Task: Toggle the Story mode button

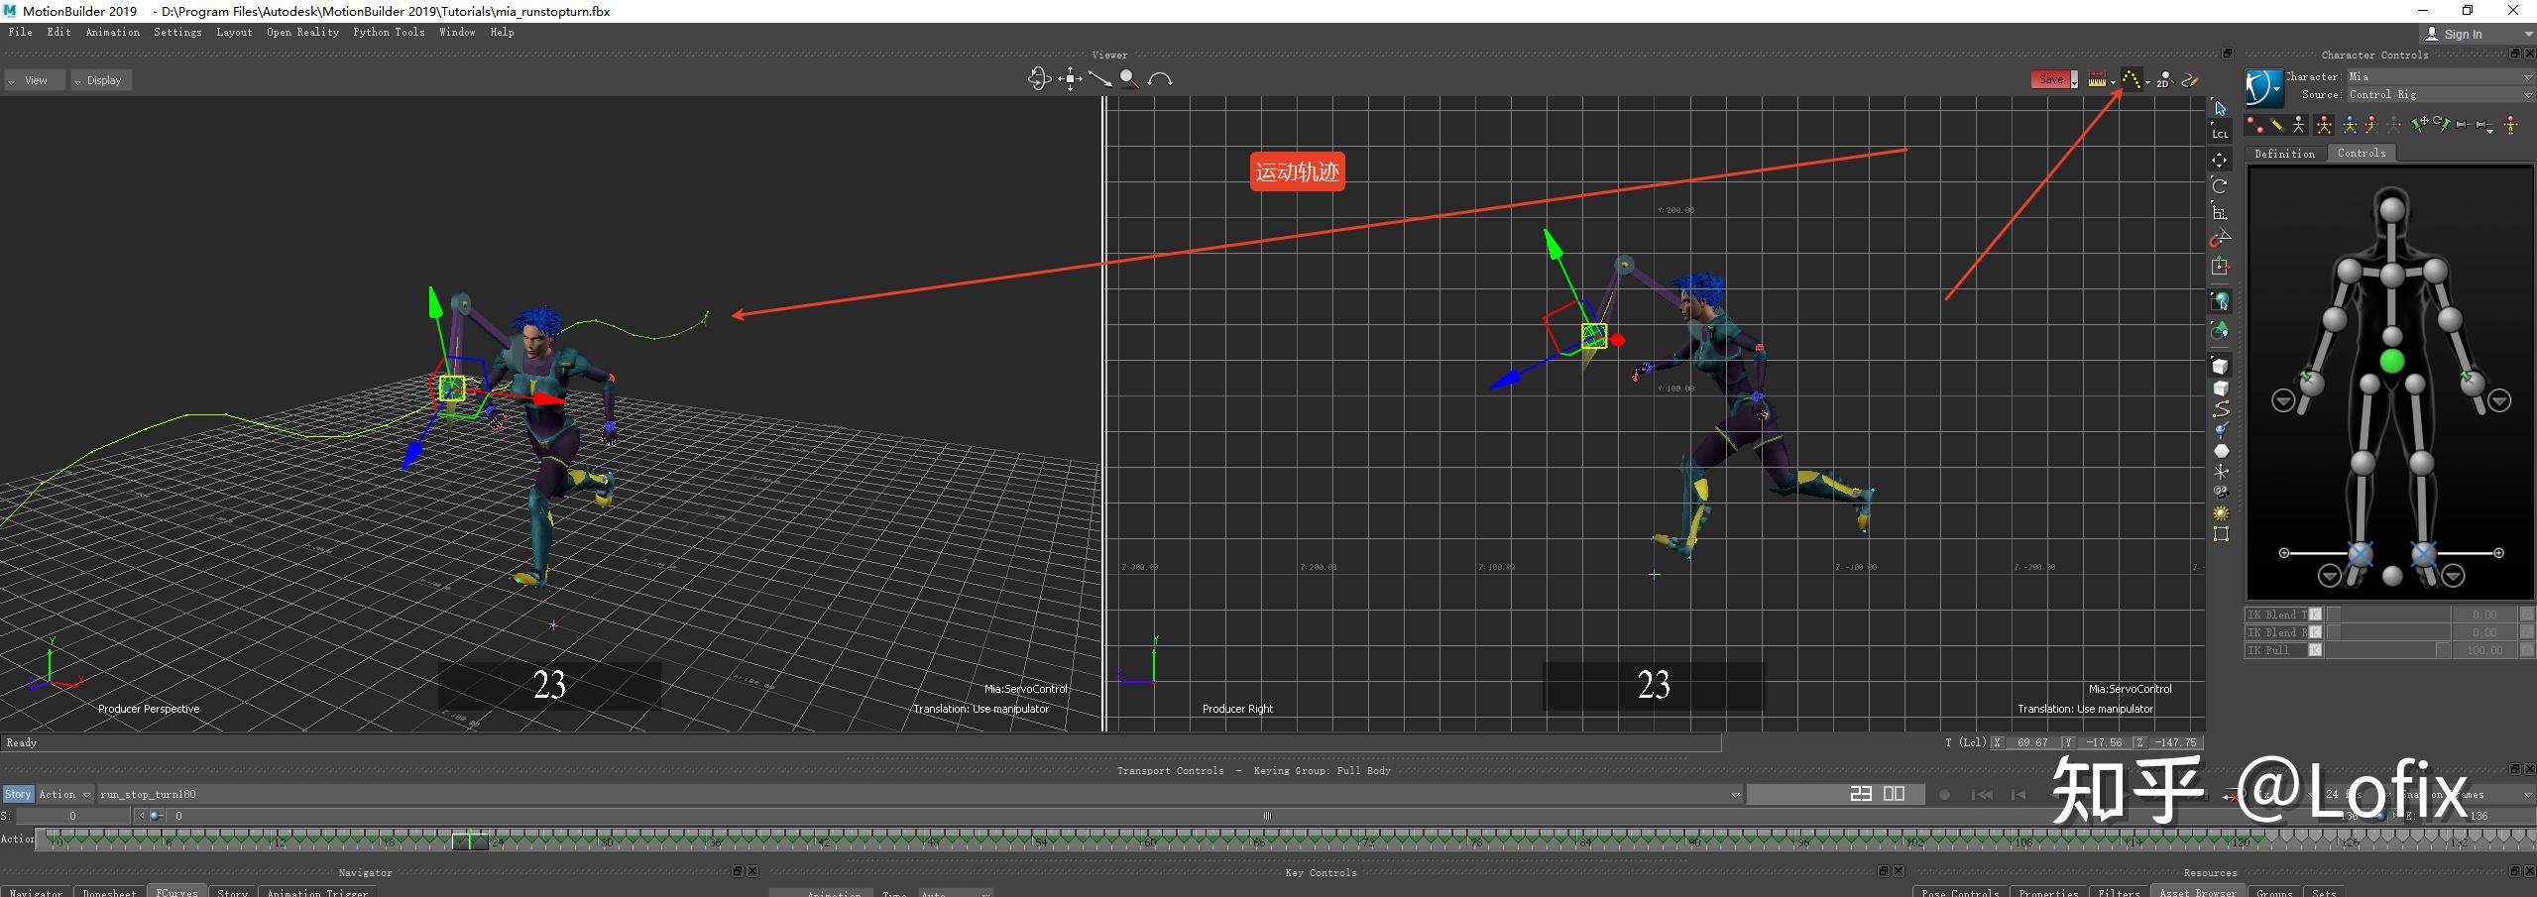Action: click(18, 794)
